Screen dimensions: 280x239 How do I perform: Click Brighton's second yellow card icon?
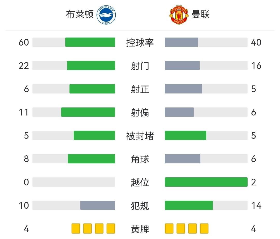point(87,228)
